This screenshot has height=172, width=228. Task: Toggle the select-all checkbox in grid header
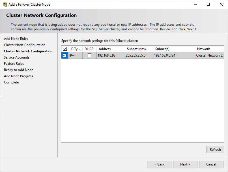coord(65,49)
